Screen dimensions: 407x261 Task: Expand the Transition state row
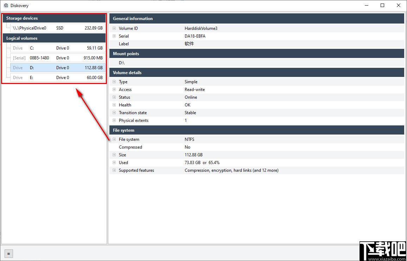[x=114, y=113]
